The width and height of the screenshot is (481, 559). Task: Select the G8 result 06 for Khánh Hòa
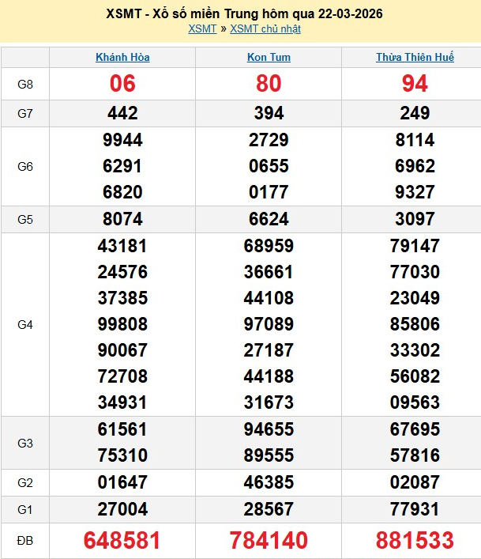coord(122,84)
